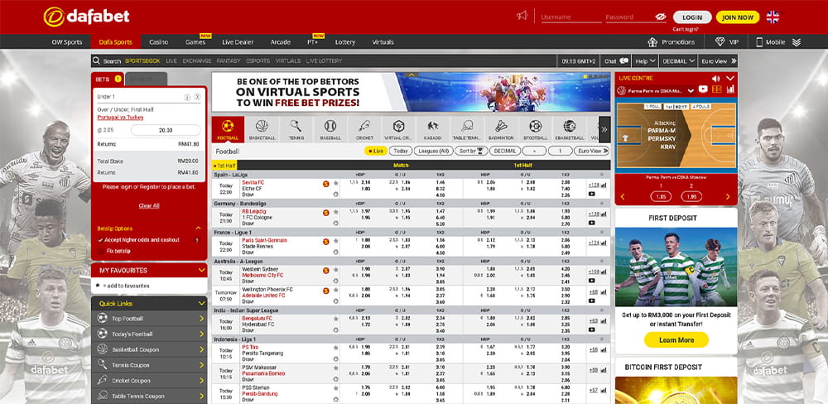
Task: Open the BETS tab in betslip
Action: pyautogui.click(x=107, y=79)
